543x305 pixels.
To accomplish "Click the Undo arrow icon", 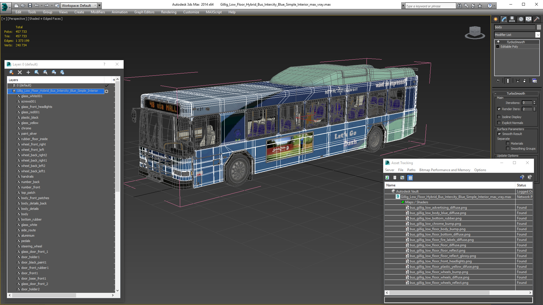I will coord(36,5).
